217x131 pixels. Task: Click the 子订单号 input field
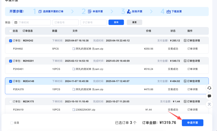94,23
